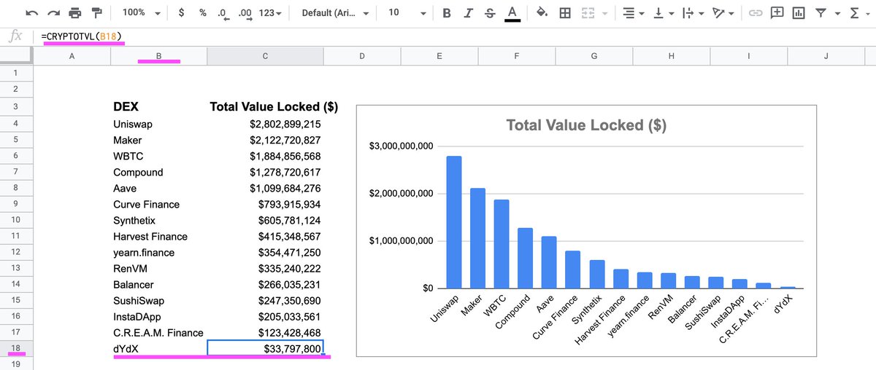Select cell showing $2,802,899,215

[265, 124]
